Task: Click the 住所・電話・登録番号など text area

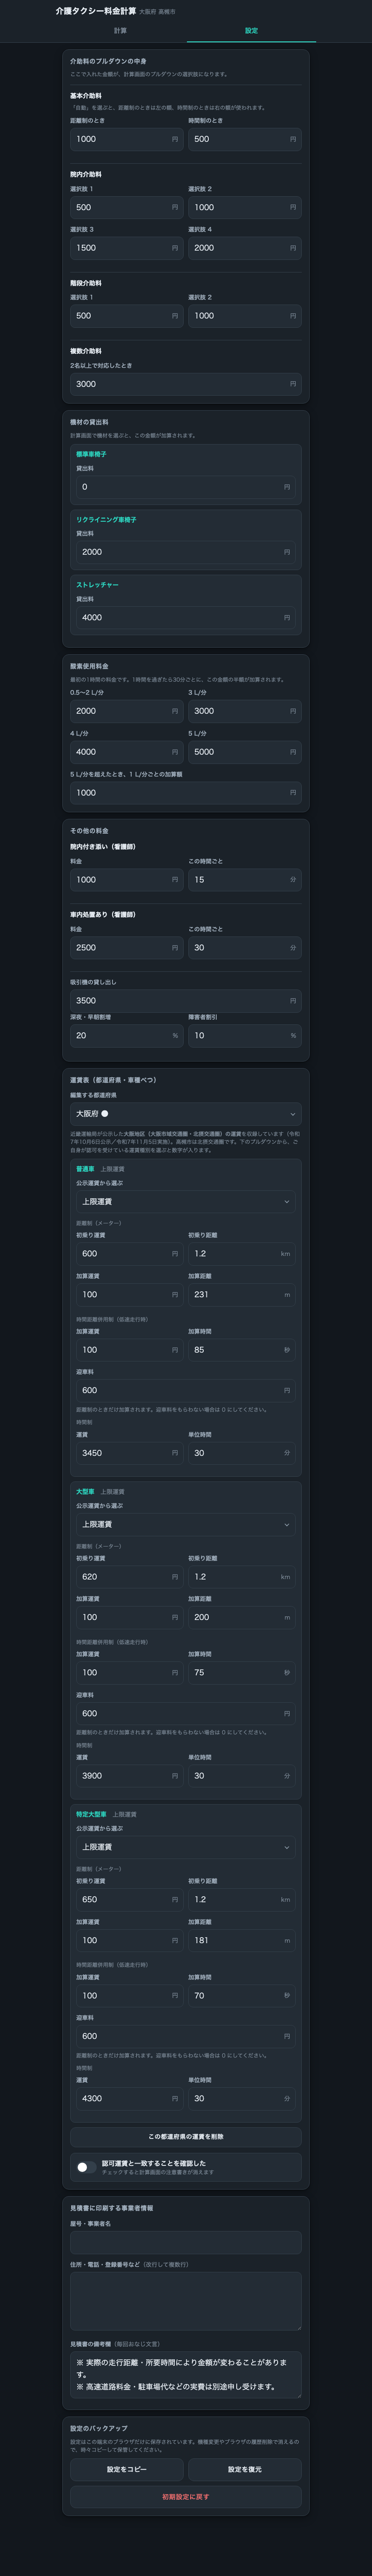Action: pos(186,2301)
